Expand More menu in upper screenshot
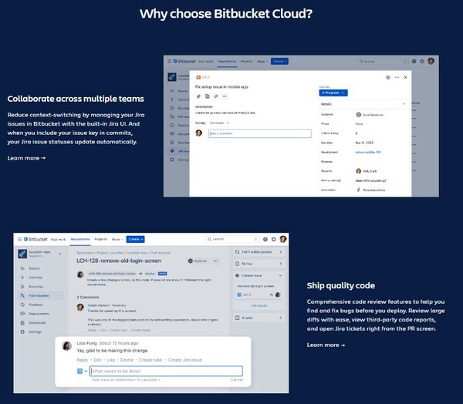 (x=262, y=62)
